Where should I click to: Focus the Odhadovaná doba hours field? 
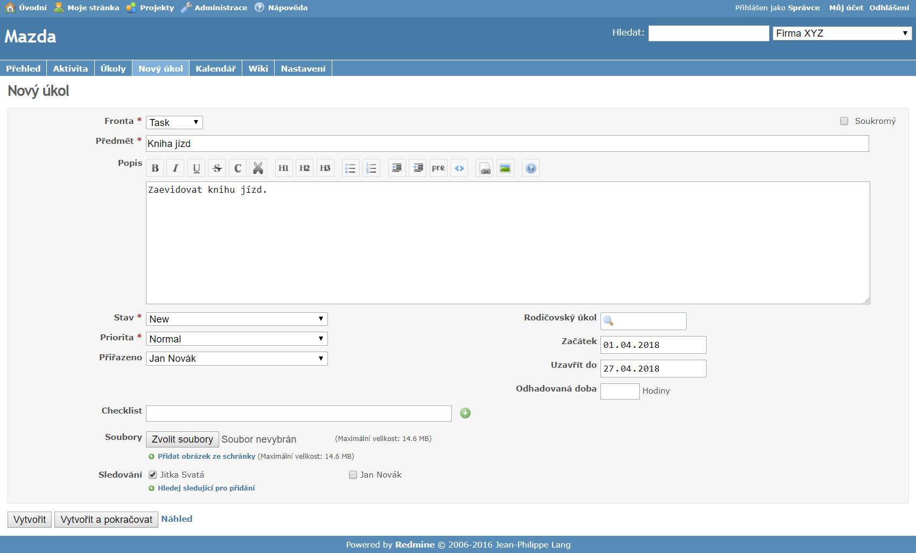(619, 391)
